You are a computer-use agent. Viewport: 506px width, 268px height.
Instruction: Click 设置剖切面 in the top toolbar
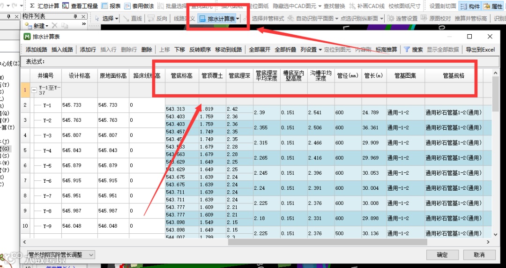pos(443,6)
